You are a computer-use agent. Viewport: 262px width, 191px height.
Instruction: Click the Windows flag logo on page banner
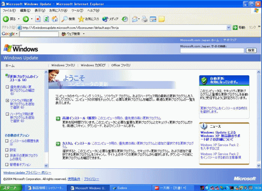pos(8,48)
